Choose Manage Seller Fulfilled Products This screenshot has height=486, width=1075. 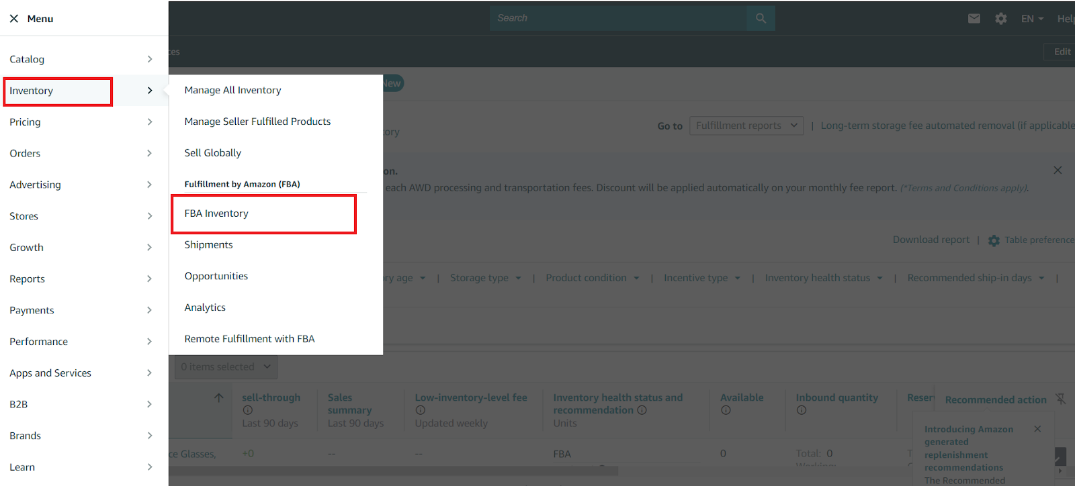[x=257, y=121]
